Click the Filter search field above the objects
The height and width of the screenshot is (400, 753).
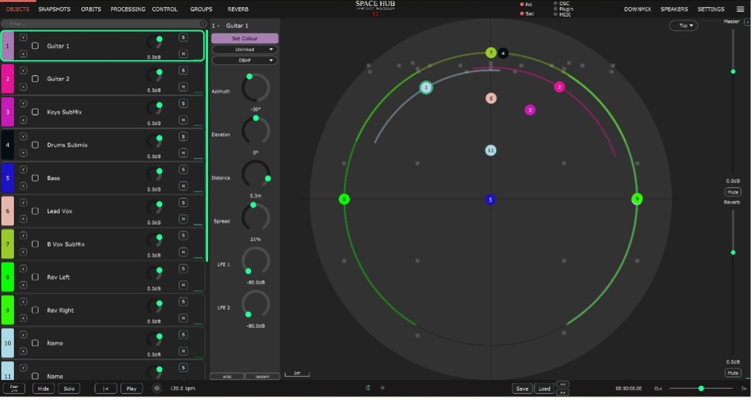pos(100,23)
